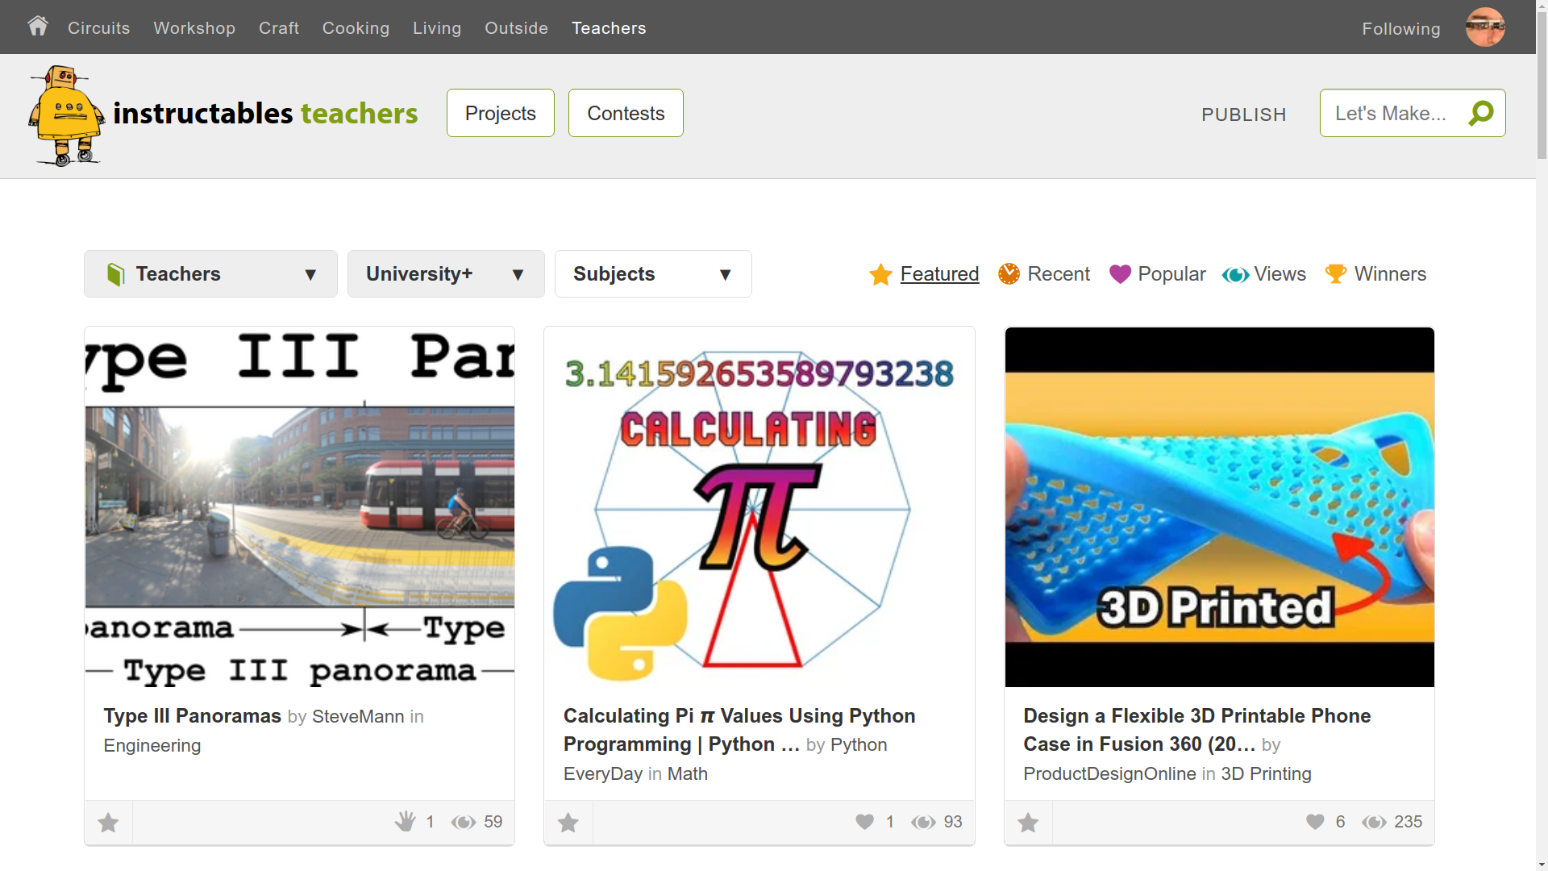
Task: Expand the Teachers channel dropdown
Action: pos(210,274)
